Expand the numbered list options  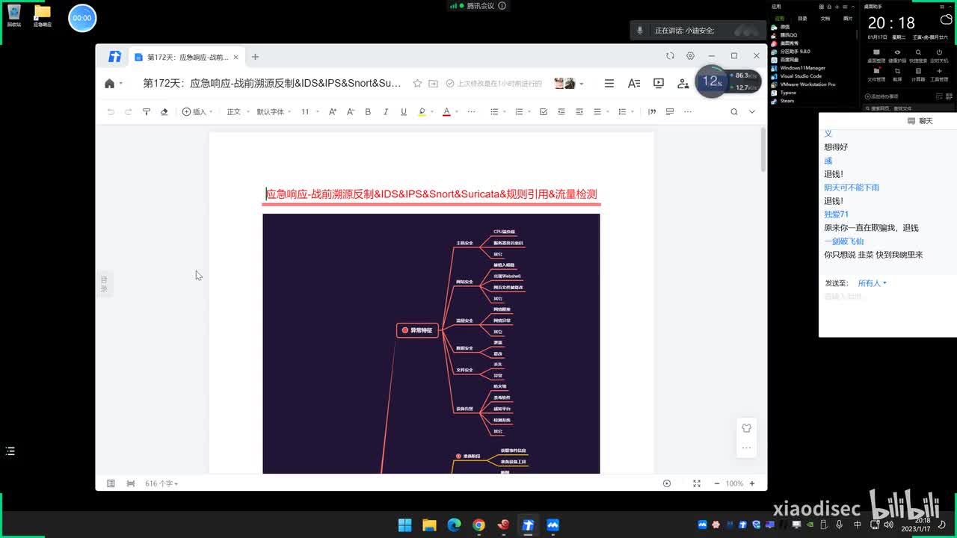click(x=531, y=112)
